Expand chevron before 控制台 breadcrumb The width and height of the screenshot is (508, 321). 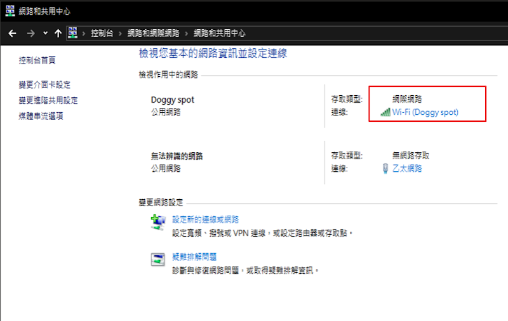pos(84,34)
